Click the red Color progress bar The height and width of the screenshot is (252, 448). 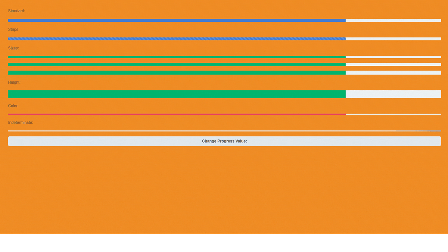coord(175,114)
